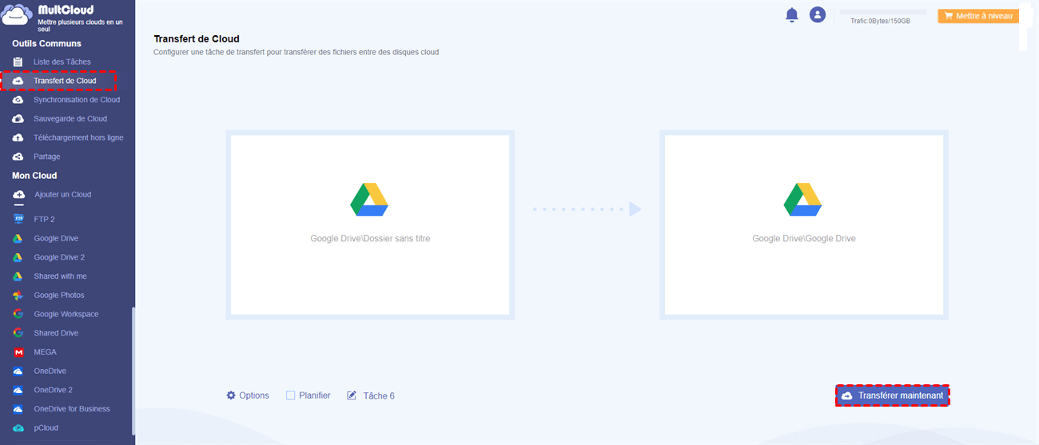The height and width of the screenshot is (445, 1039).
Task: Click the Partage cloud icon
Action: (18, 157)
